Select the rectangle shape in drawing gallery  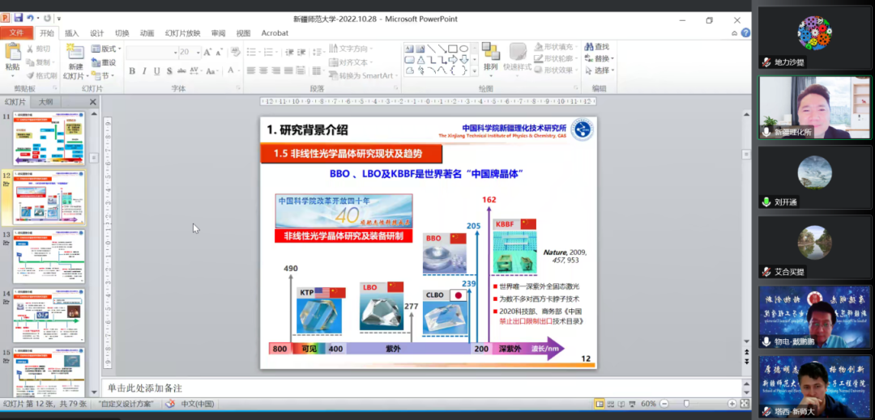tap(453, 49)
